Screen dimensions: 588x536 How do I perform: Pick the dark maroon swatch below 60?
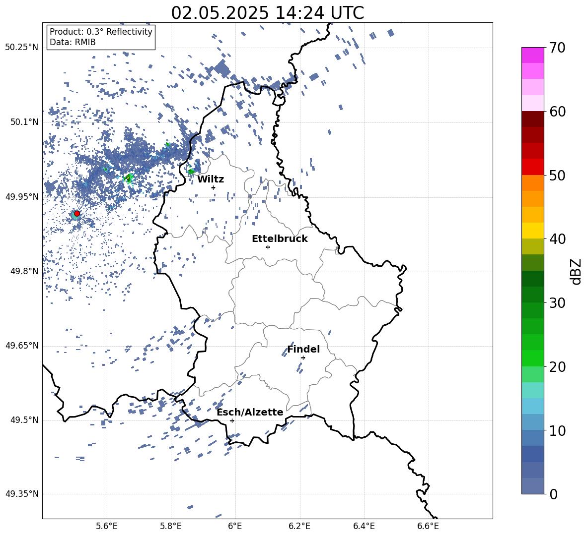click(x=532, y=119)
